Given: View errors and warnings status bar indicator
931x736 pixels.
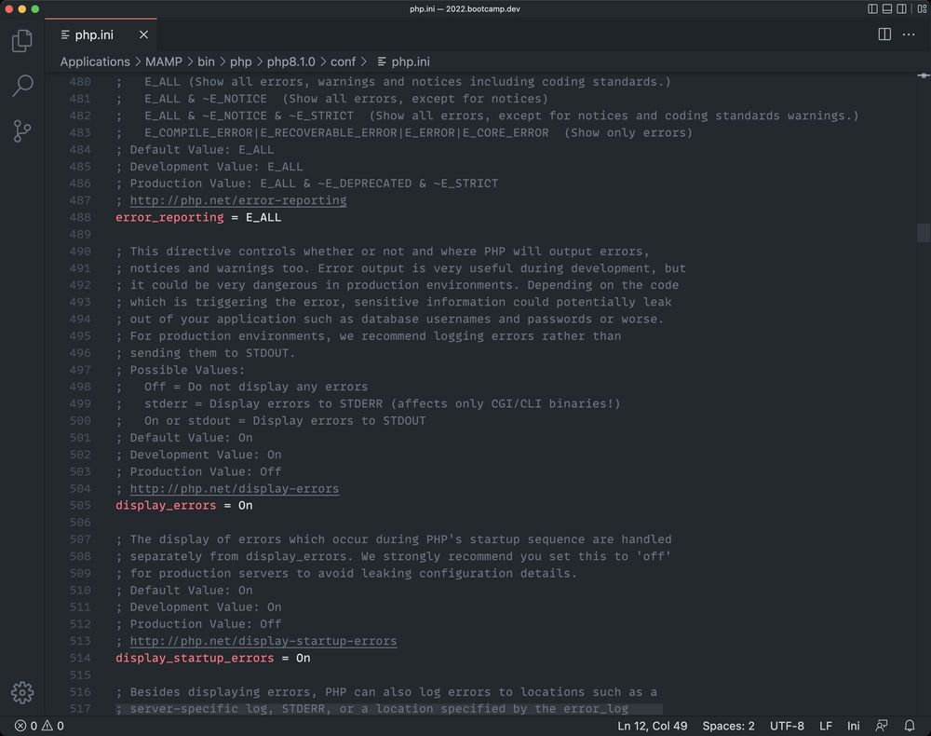Looking at the screenshot, I should pos(34,725).
